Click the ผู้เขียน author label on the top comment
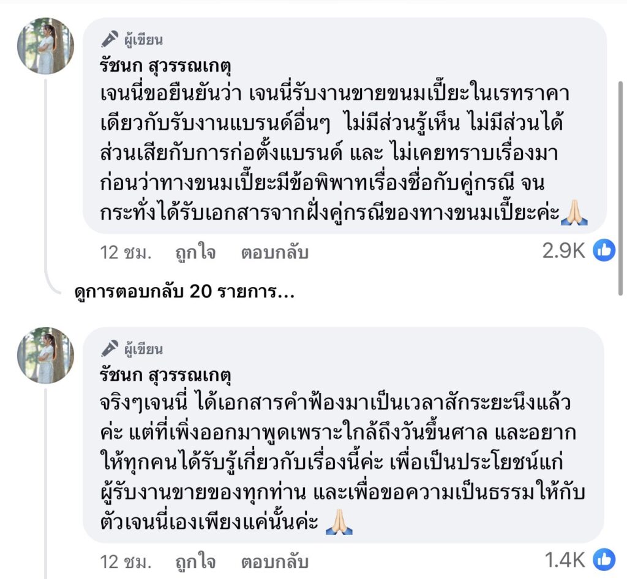Viewport: 627px width, 579px height. click(141, 40)
